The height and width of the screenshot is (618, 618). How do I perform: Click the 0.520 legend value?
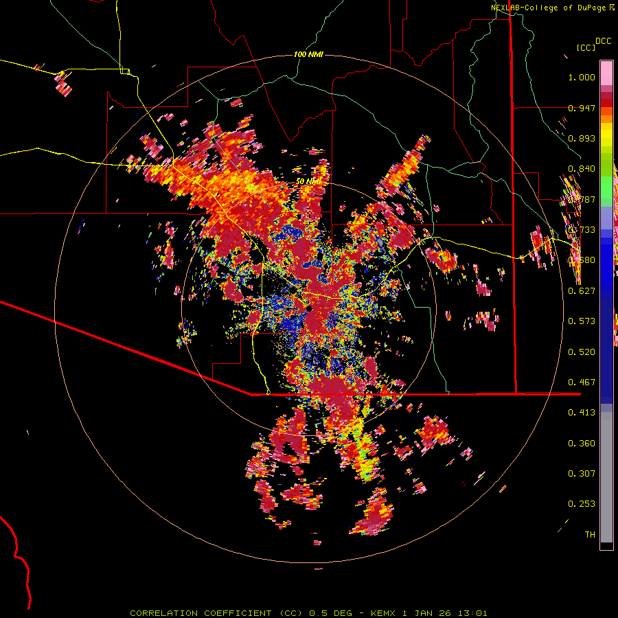(582, 352)
